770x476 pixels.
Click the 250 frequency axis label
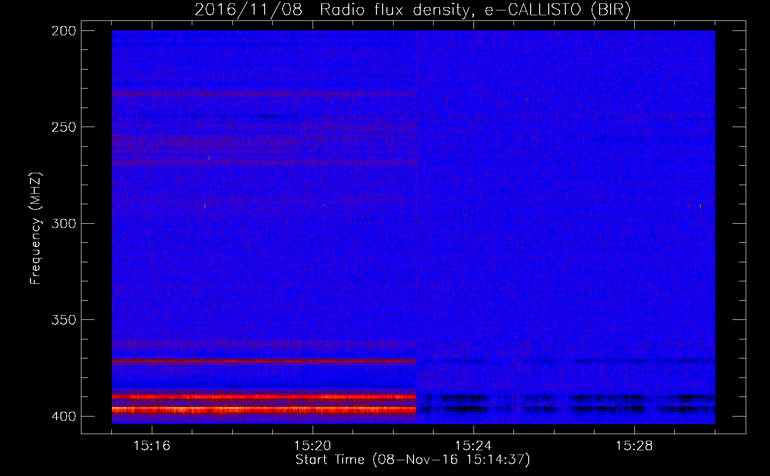[x=64, y=127]
